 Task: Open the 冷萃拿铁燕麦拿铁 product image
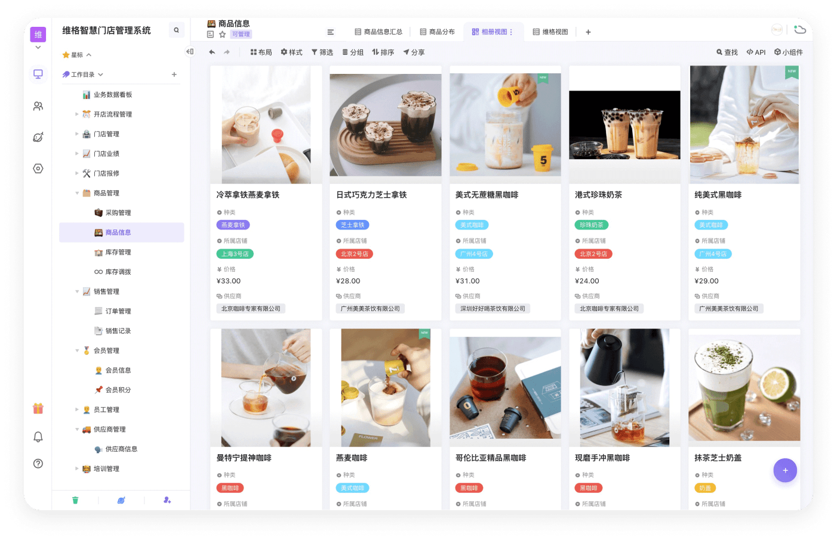tap(266, 123)
